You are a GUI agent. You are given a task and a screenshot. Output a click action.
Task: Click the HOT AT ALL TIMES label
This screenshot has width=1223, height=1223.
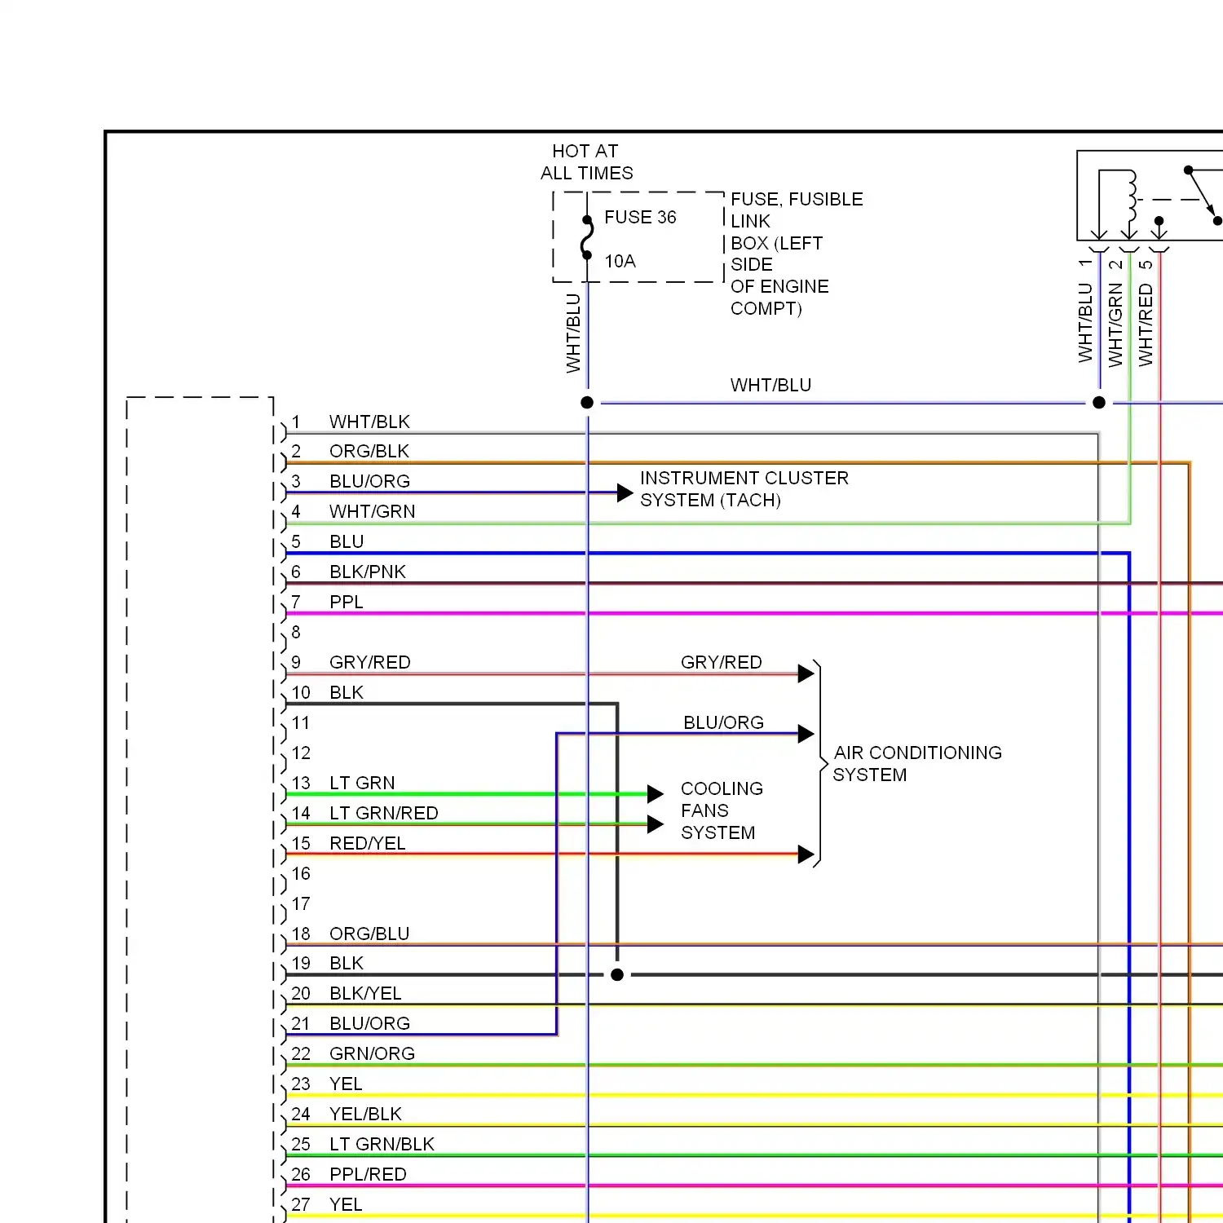click(x=586, y=162)
